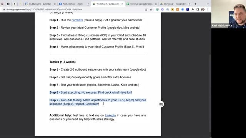Viewport: 246px width, 138px height.
Task: Click the Step 5 outbound sequences line
Action: click(98, 70)
